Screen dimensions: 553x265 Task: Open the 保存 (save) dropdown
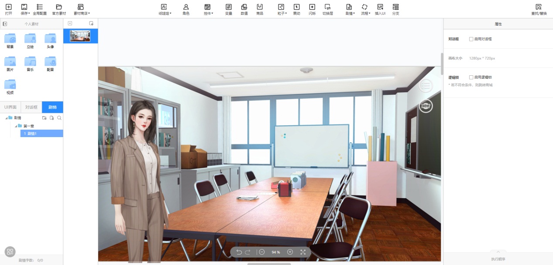(x=25, y=9)
